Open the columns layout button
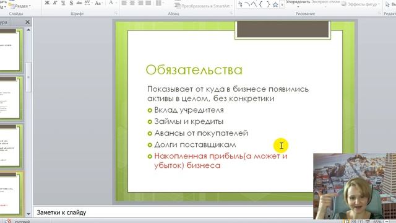 tap(159, 3)
